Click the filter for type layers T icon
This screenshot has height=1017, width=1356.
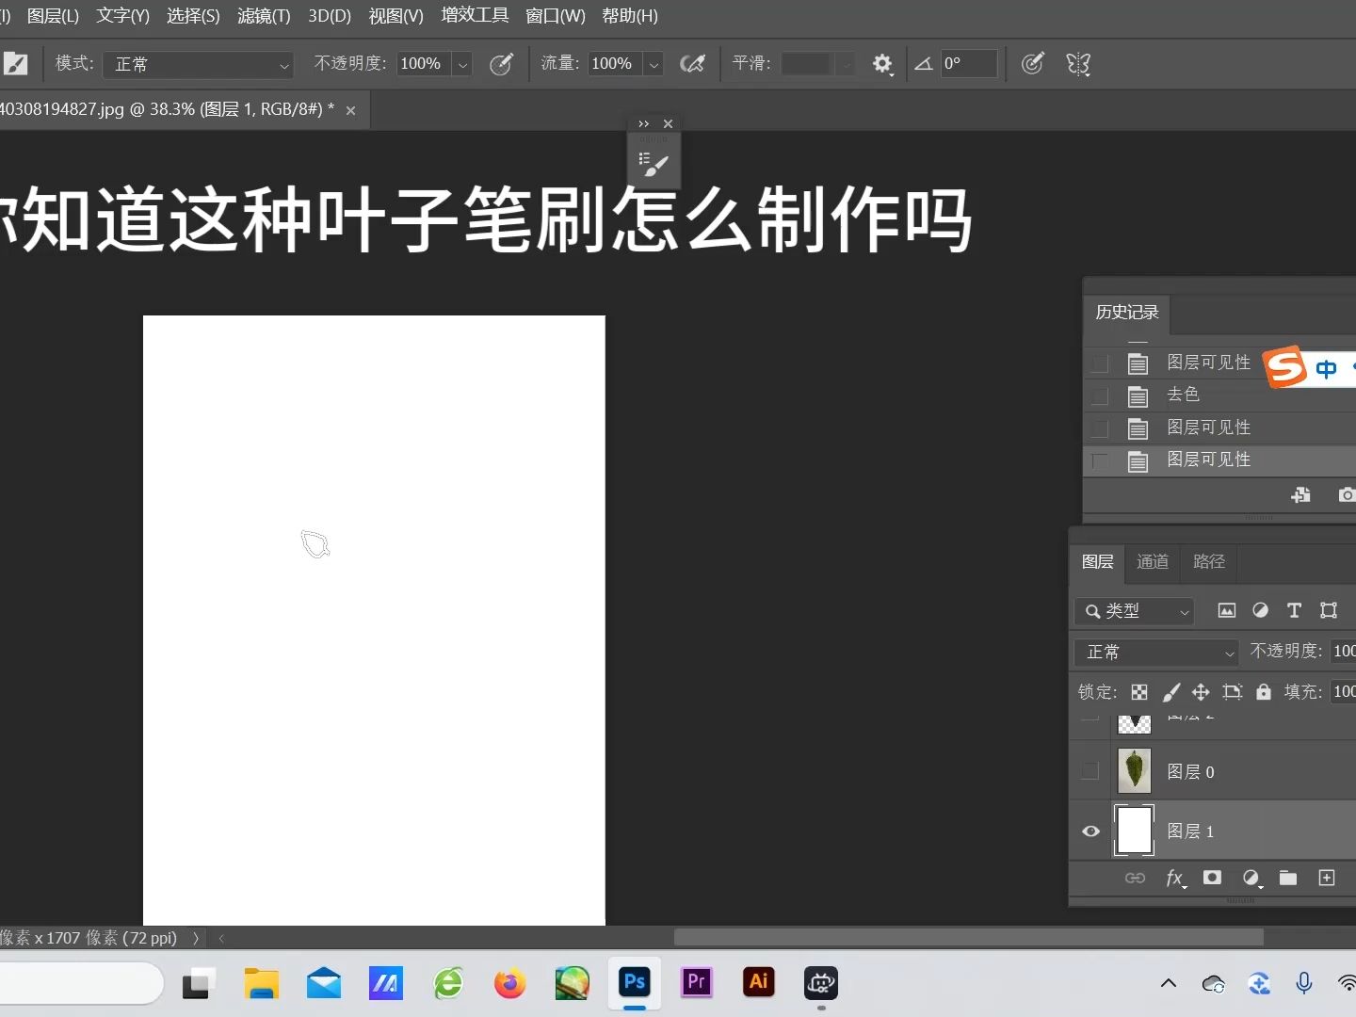pos(1294,611)
